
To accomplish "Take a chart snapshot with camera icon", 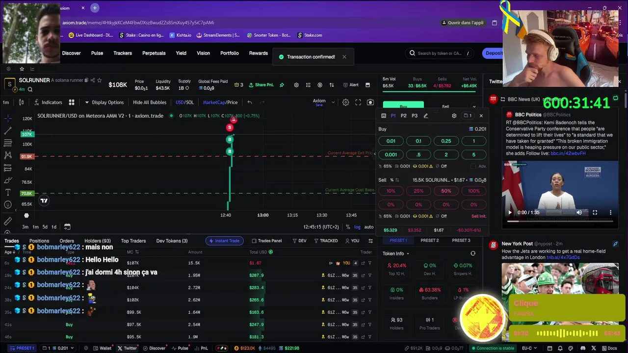I will [x=370, y=102].
